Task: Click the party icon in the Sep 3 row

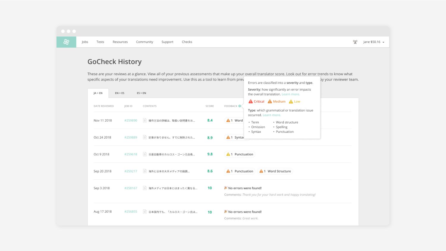Action: (x=226, y=188)
